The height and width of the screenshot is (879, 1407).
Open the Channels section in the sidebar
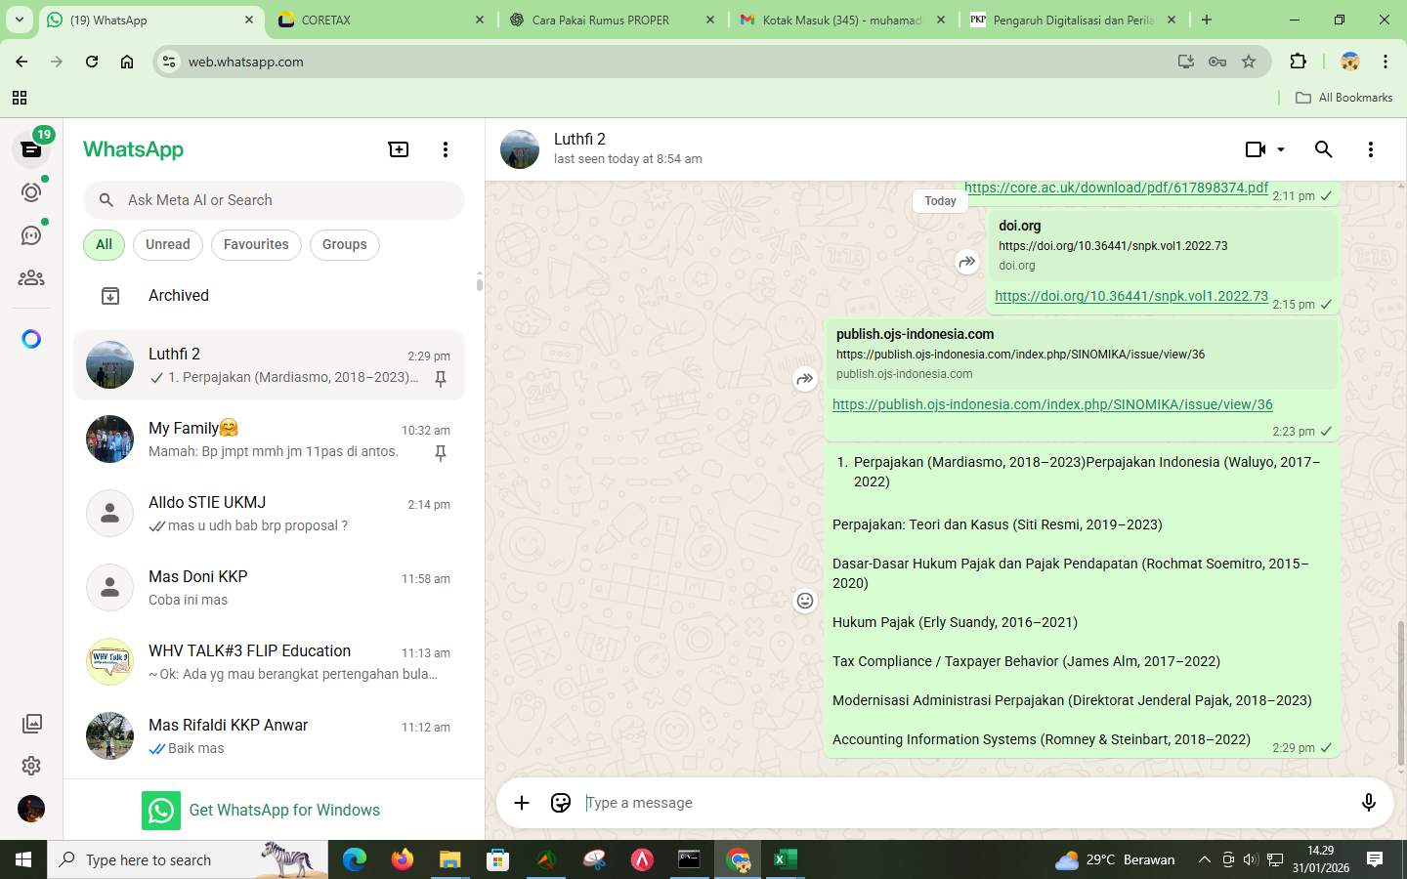click(30, 234)
